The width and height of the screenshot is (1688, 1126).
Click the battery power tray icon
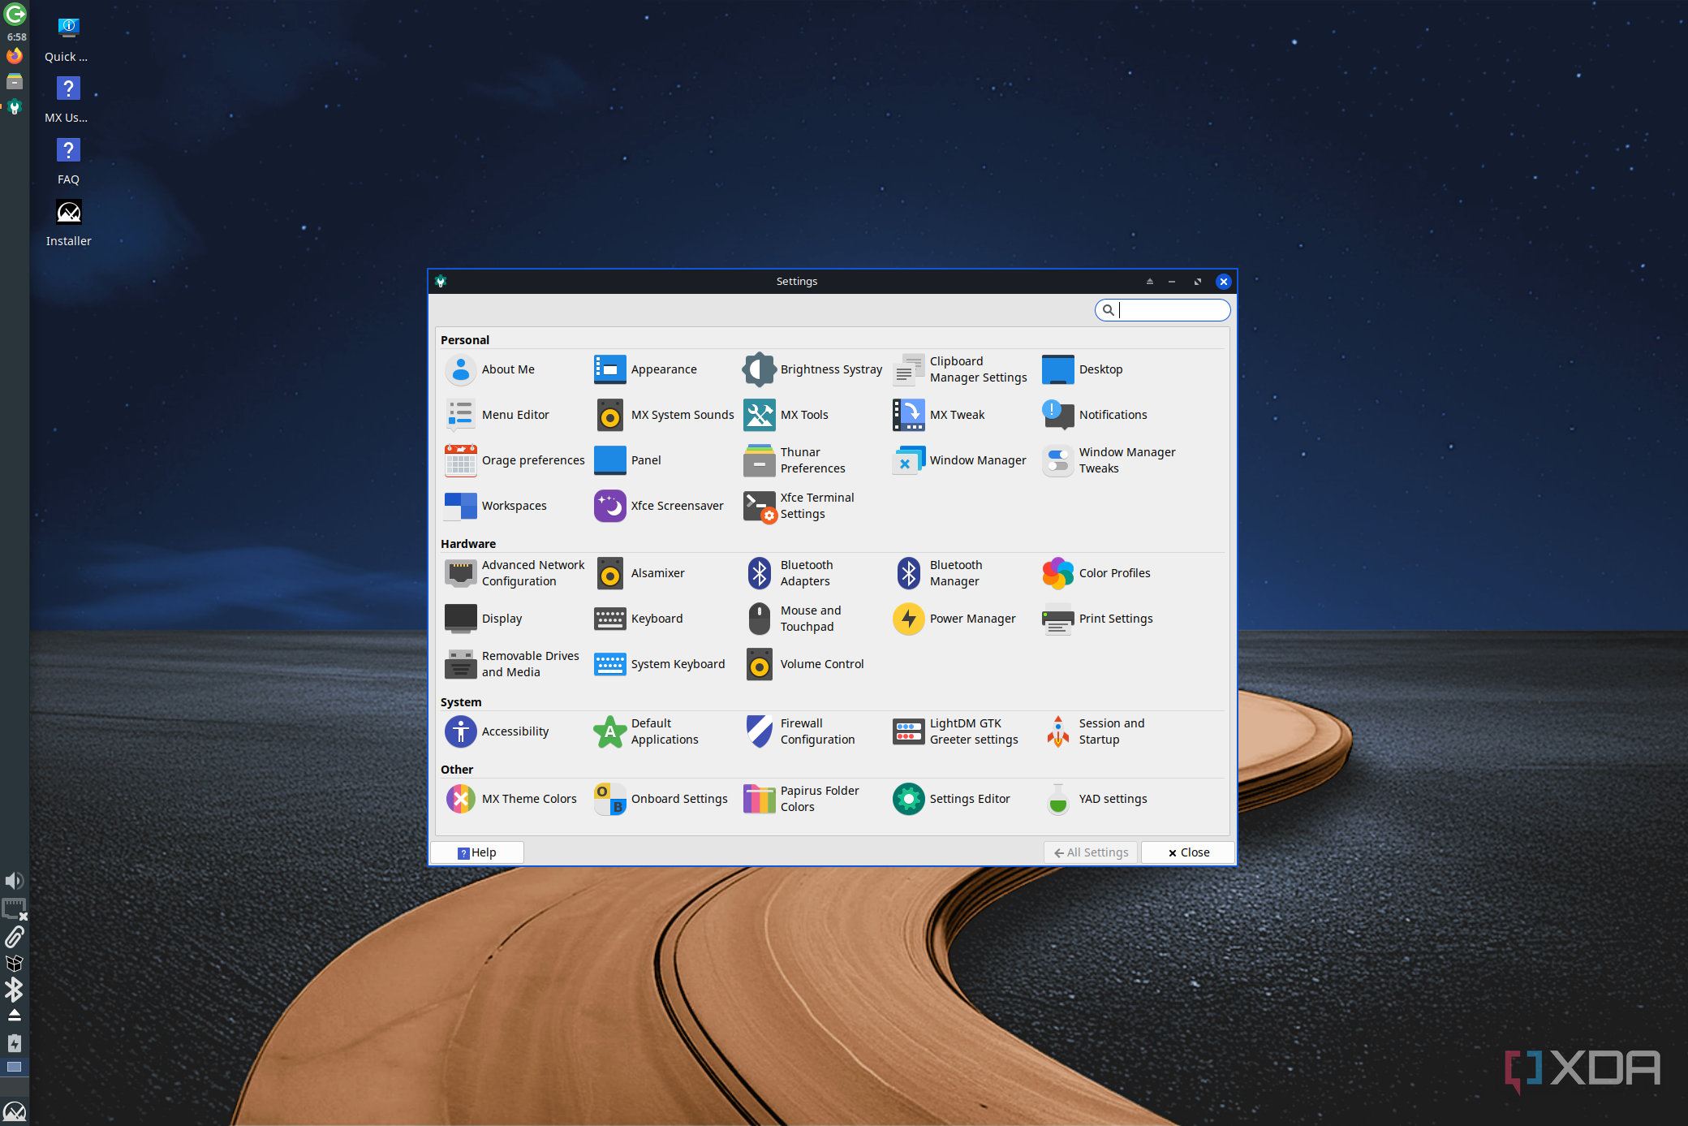(x=15, y=1043)
